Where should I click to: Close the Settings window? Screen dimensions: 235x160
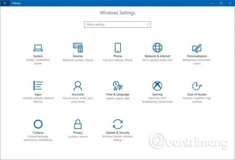coord(230,3)
